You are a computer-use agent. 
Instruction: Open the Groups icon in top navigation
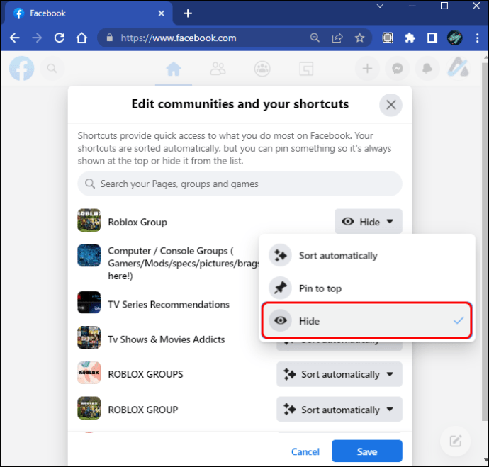[262, 69]
